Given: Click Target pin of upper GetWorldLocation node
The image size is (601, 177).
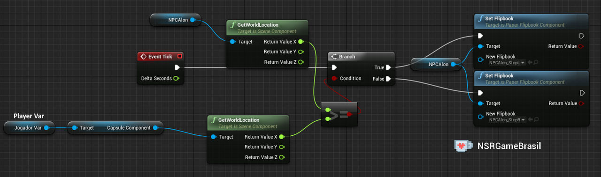Looking at the screenshot, I should pos(233,42).
